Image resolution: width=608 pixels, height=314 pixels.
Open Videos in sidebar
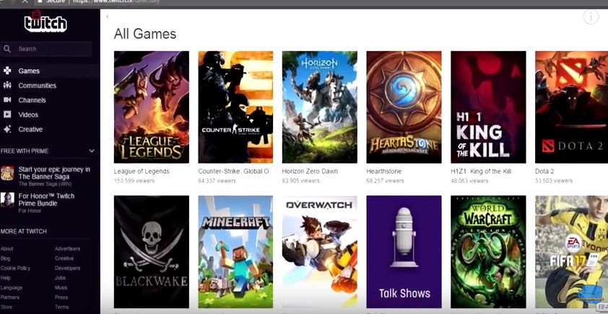(x=28, y=115)
